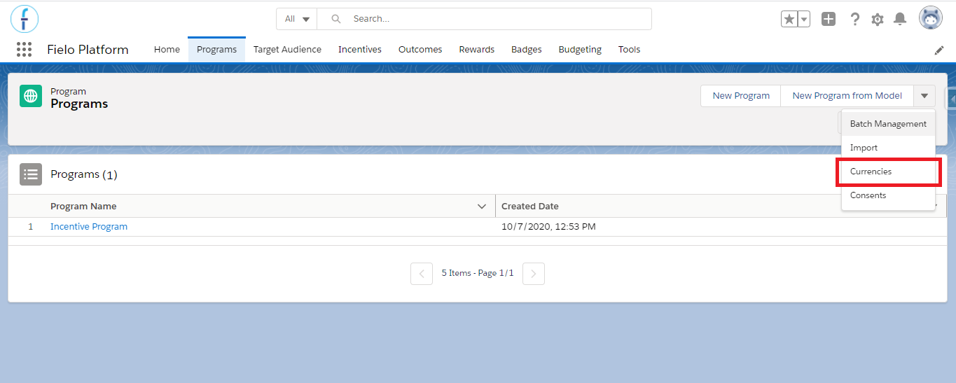
Task: Expand the favorites list dropdown arrow
Action: pyautogui.click(x=804, y=19)
